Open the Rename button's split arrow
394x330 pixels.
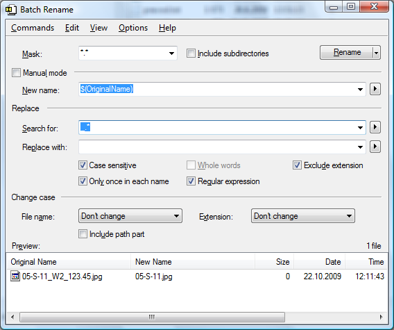tap(377, 53)
